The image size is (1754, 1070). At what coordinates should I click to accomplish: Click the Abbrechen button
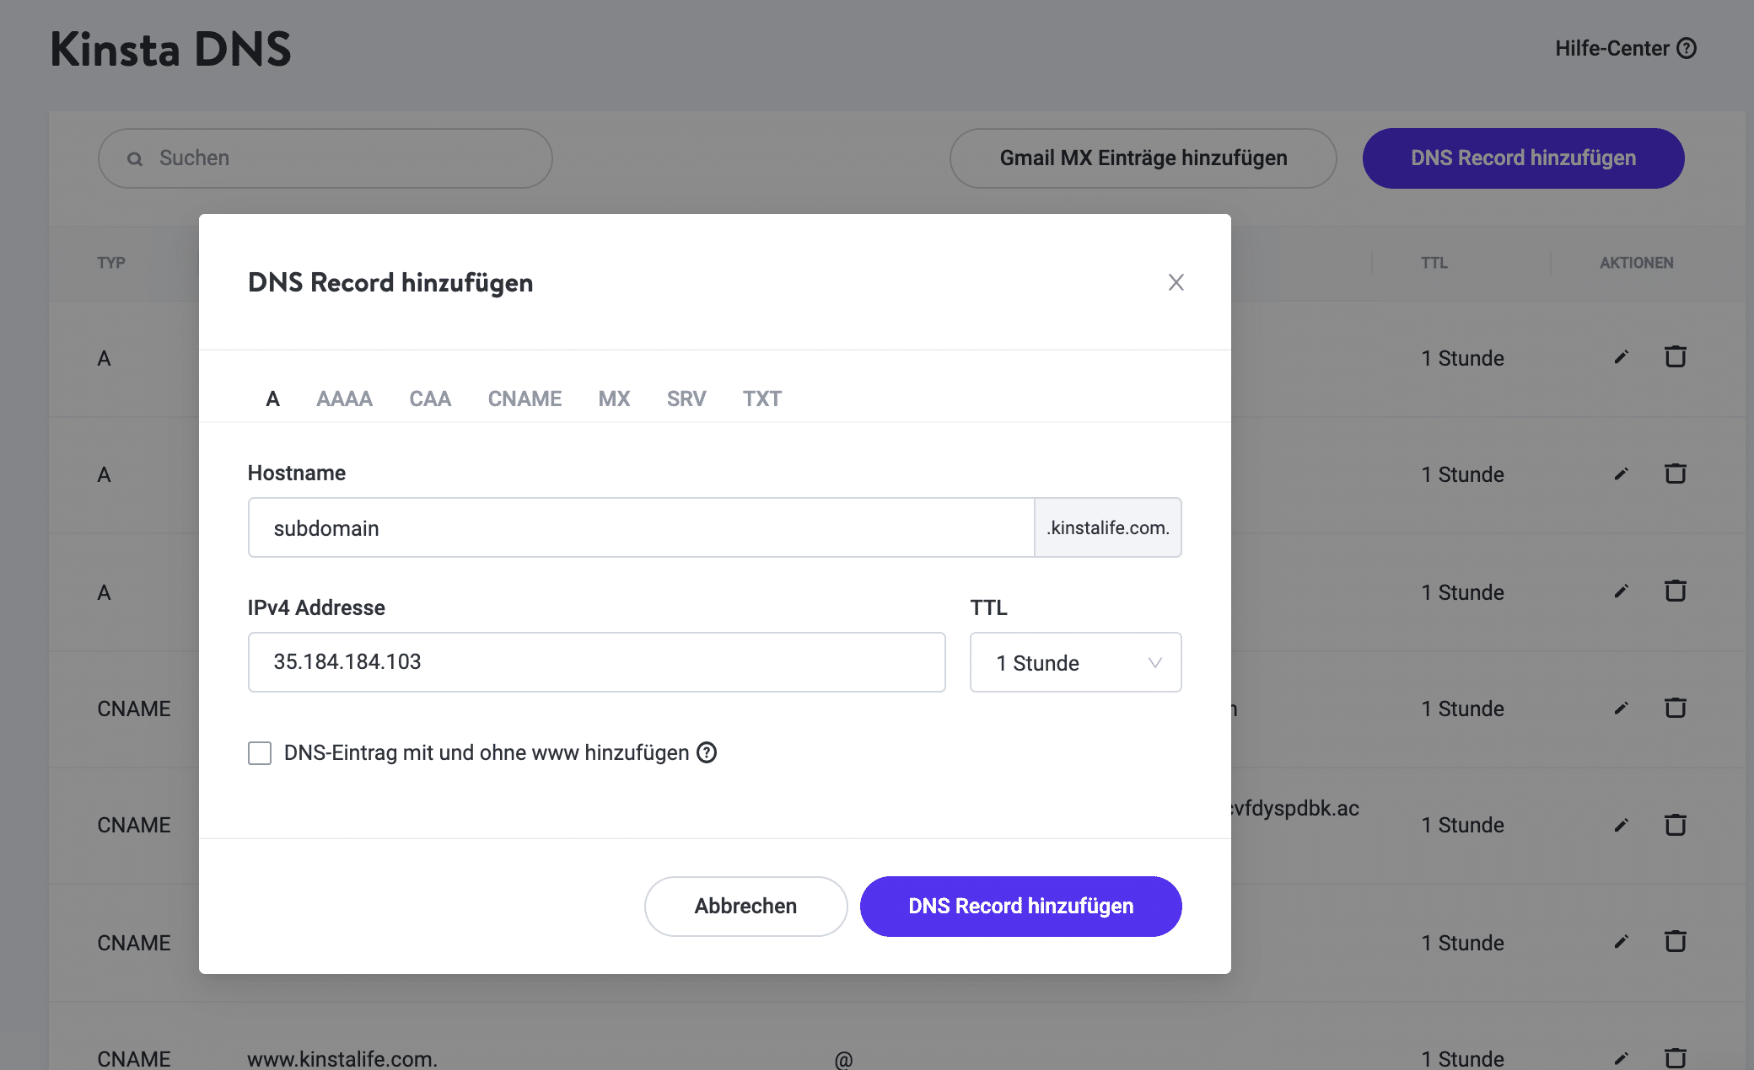click(745, 906)
